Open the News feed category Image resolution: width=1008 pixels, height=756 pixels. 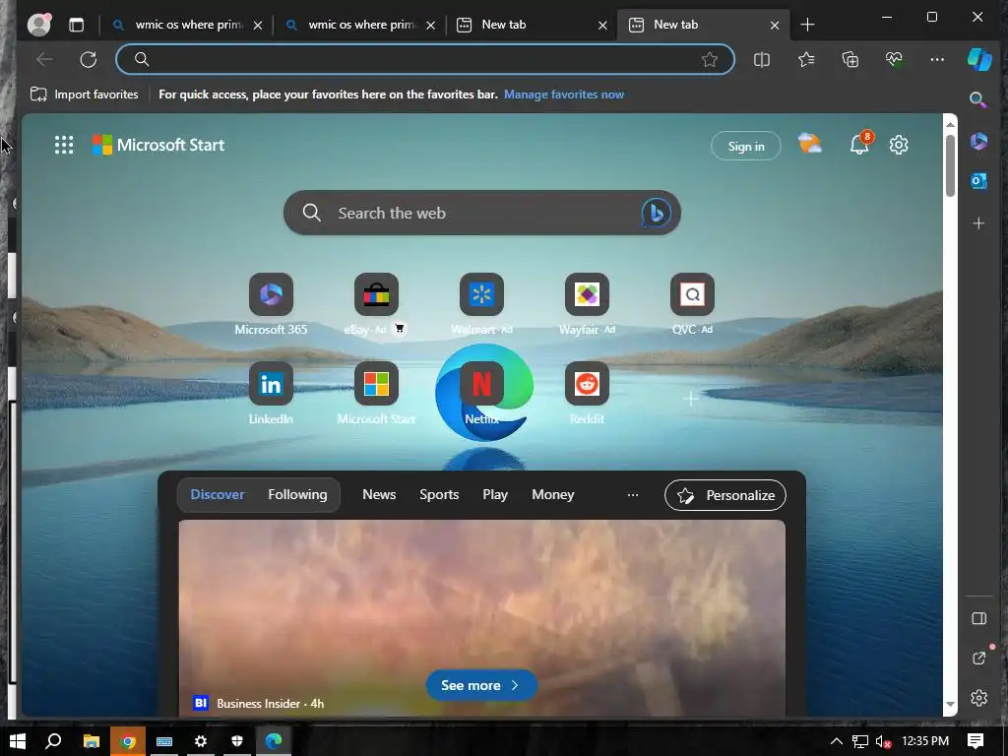(379, 494)
